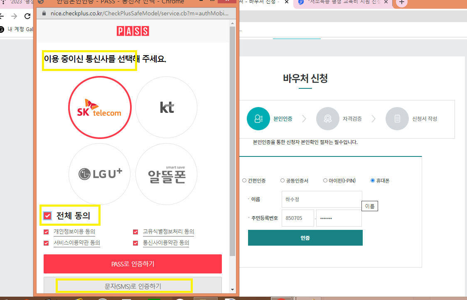Select 간편인증 radio option

coord(244,180)
